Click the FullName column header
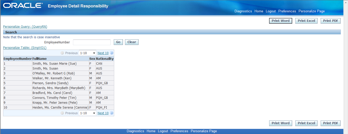 coord(60,59)
